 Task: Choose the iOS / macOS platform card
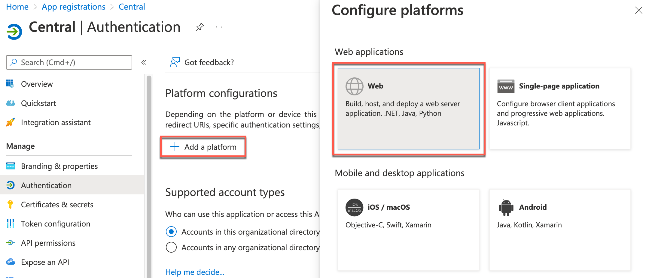point(408,230)
